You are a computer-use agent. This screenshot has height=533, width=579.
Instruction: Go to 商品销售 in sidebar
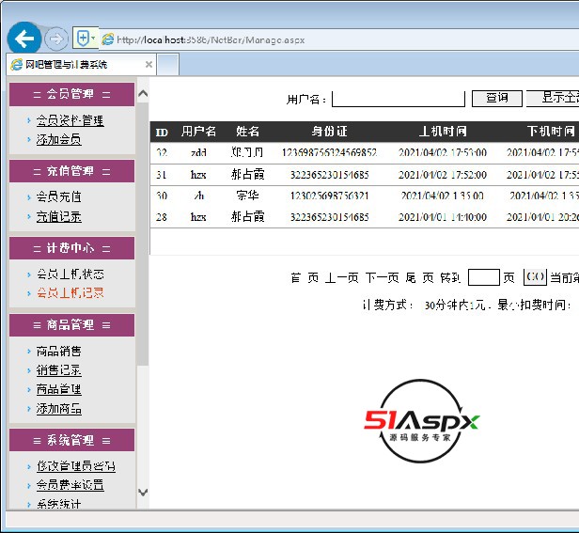(x=58, y=352)
